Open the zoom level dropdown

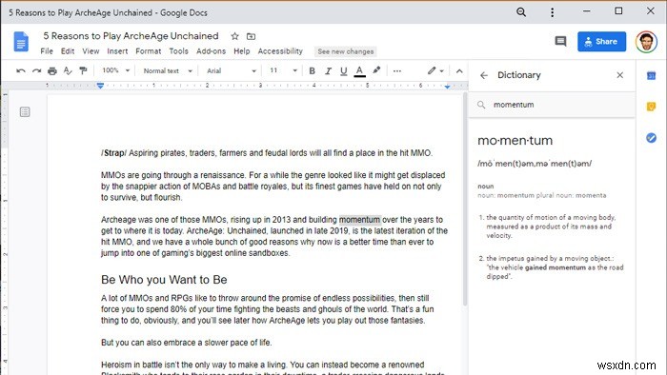coord(115,70)
